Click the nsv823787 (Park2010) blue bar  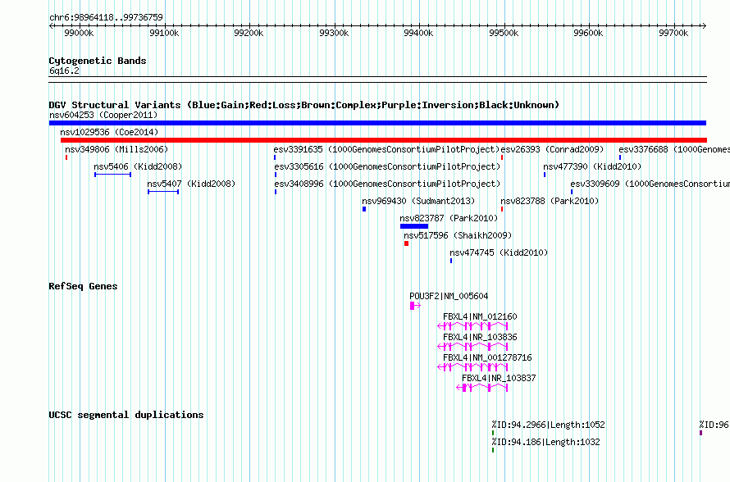[x=414, y=226]
